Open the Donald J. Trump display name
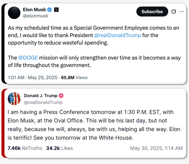 (x=41, y=96)
